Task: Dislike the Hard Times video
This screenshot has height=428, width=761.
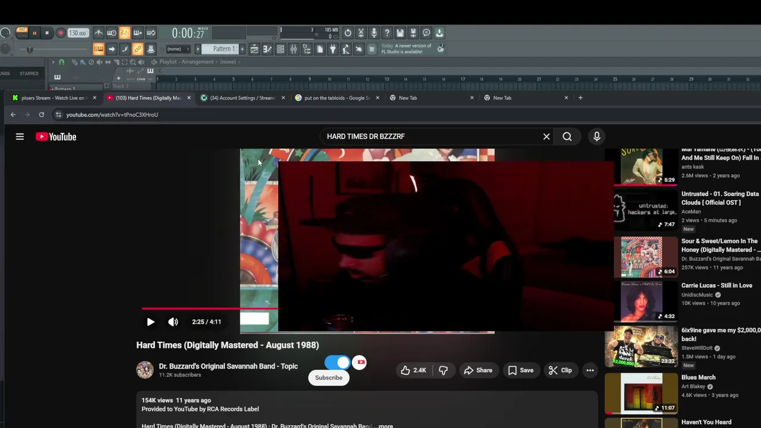Action: point(443,370)
